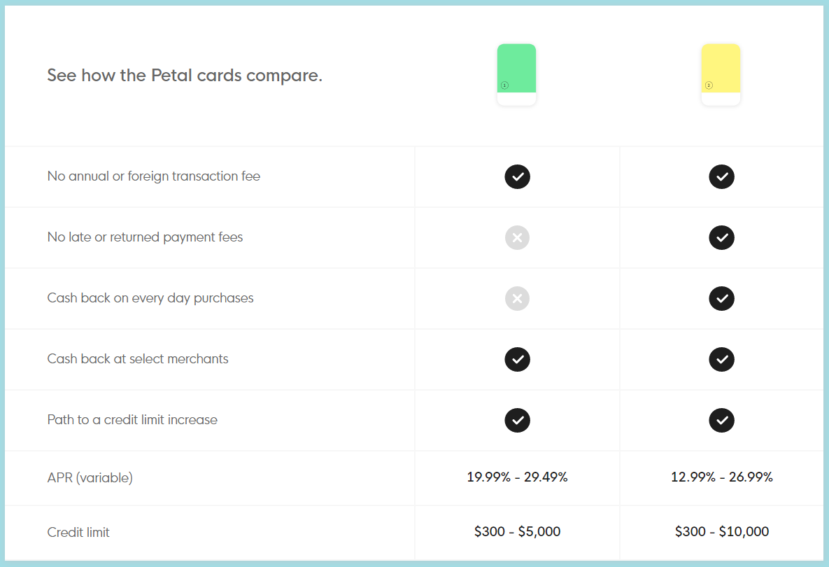Viewport: 829px width, 567px height.
Task: Click Petal 2 checkmark for no late fees
Action: [x=721, y=237]
